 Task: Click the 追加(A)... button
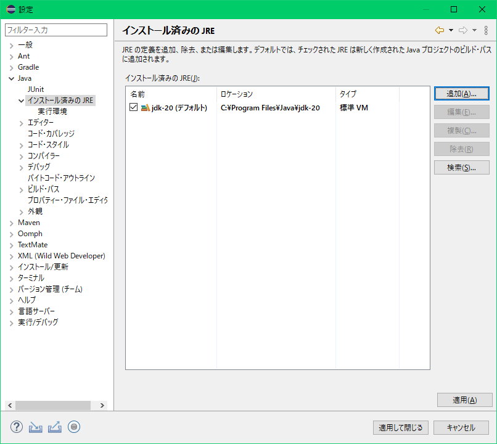pos(461,94)
